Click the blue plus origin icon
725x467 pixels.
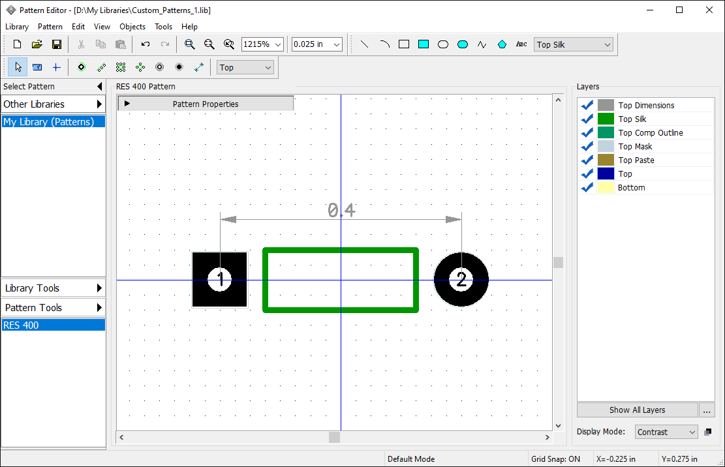click(x=56, y=67)
